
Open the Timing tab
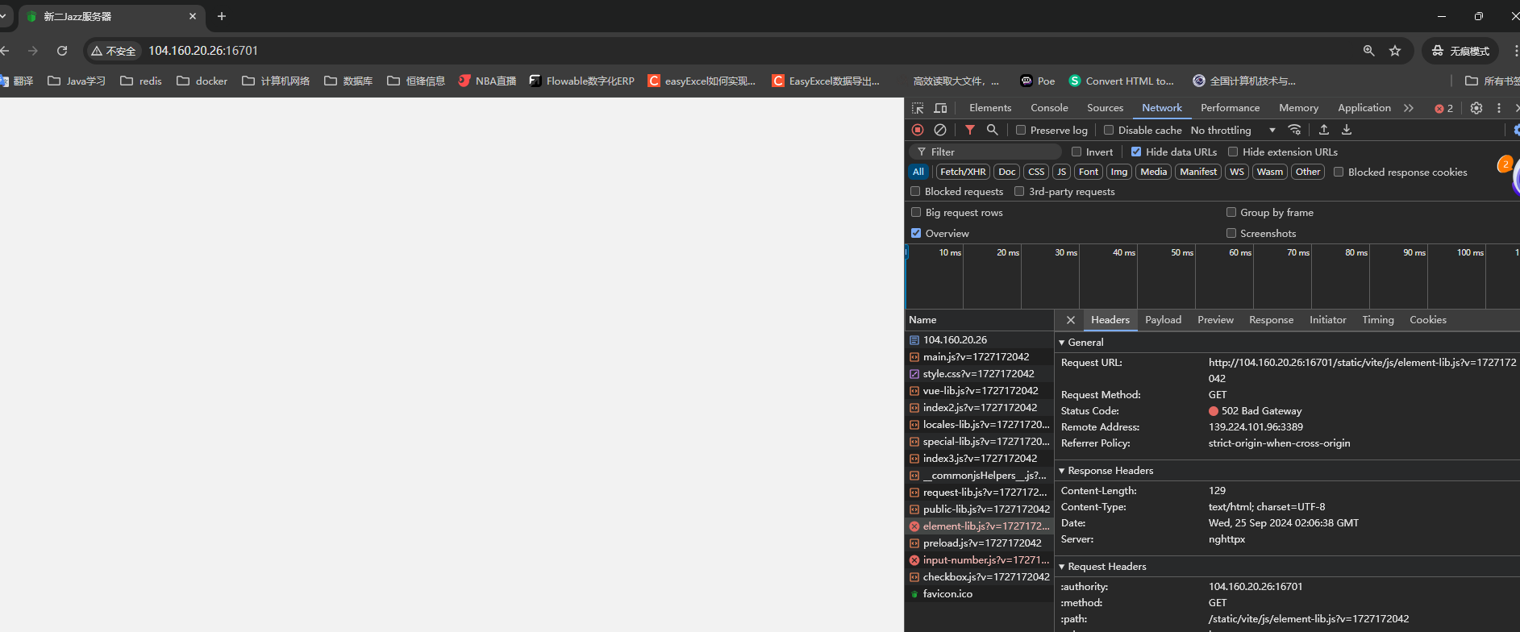click(1378, 320)
